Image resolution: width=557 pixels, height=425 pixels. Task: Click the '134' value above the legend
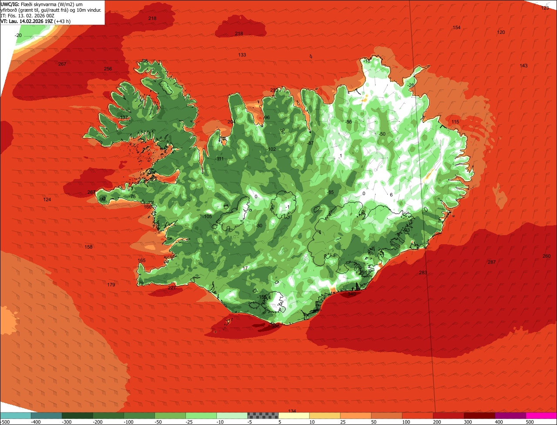[292, 411]
